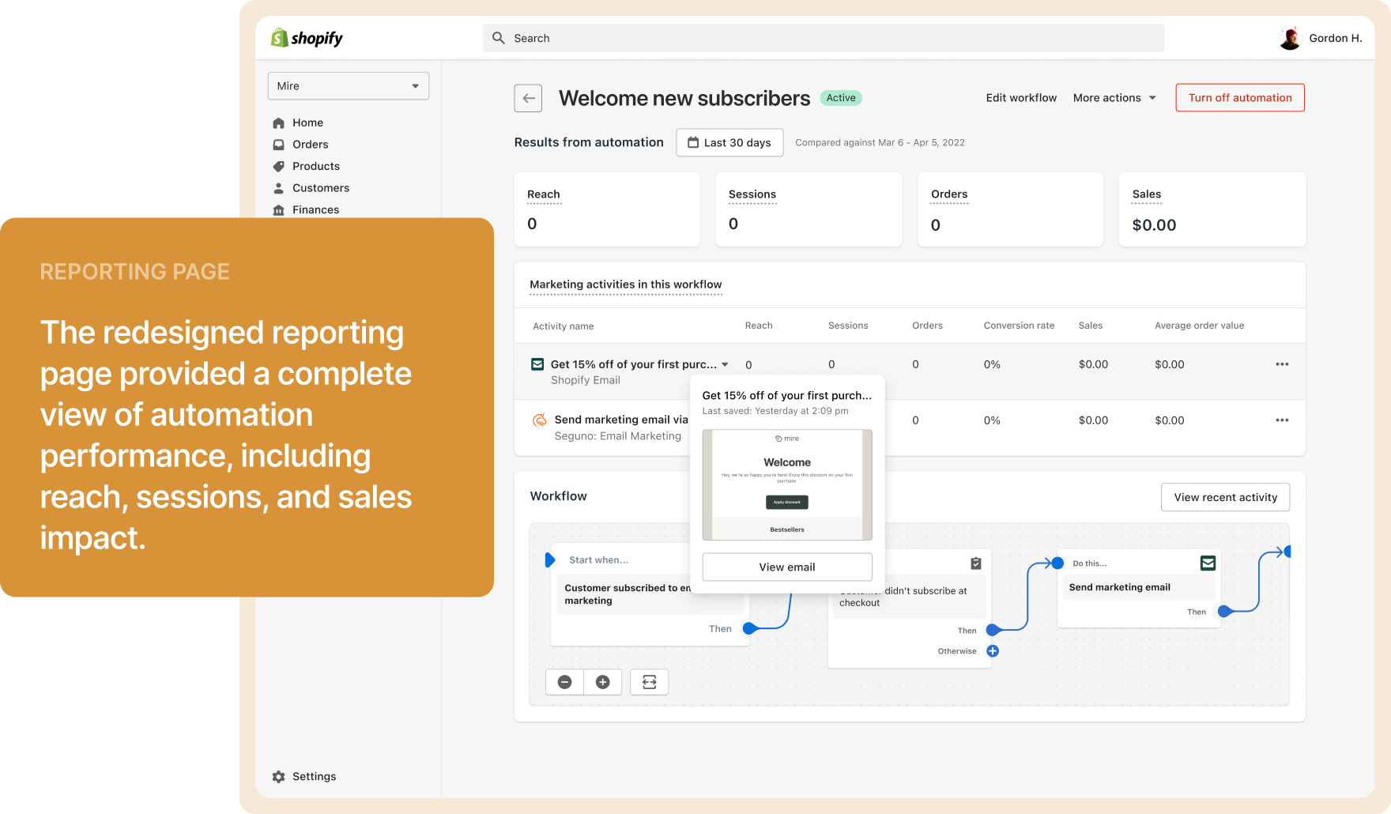The image size is (1391, 814).
Task: Click the Shopify logo
Action: pos(307,38)
